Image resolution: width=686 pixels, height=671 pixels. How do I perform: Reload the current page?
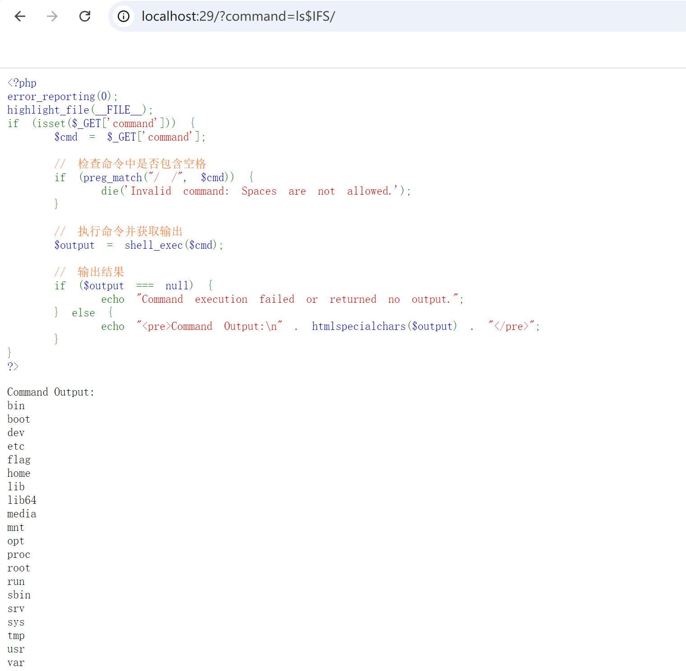(x=85, y=17)
